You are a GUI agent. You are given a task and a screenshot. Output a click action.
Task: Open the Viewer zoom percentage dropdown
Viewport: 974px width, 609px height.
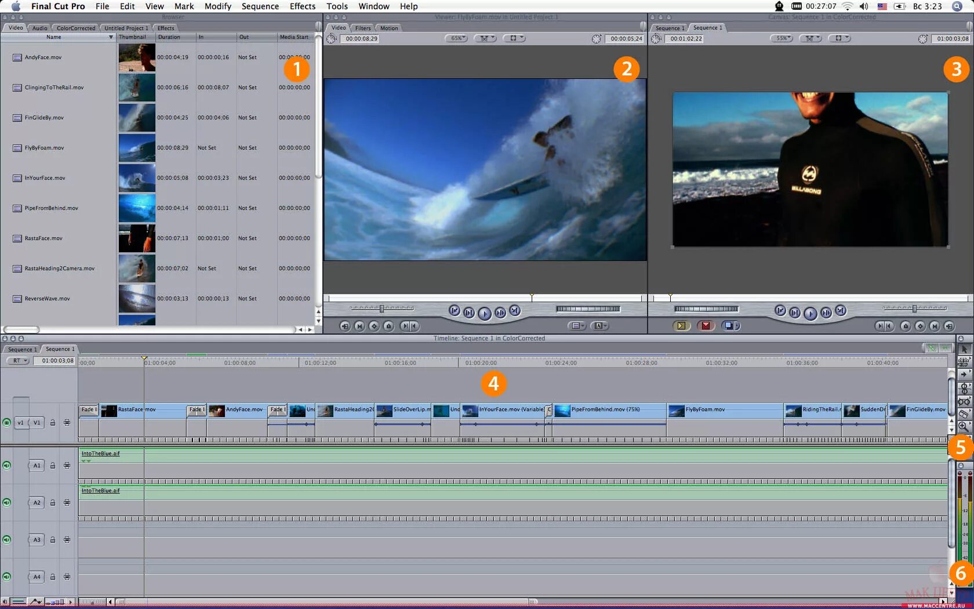[x=456, y=38]
